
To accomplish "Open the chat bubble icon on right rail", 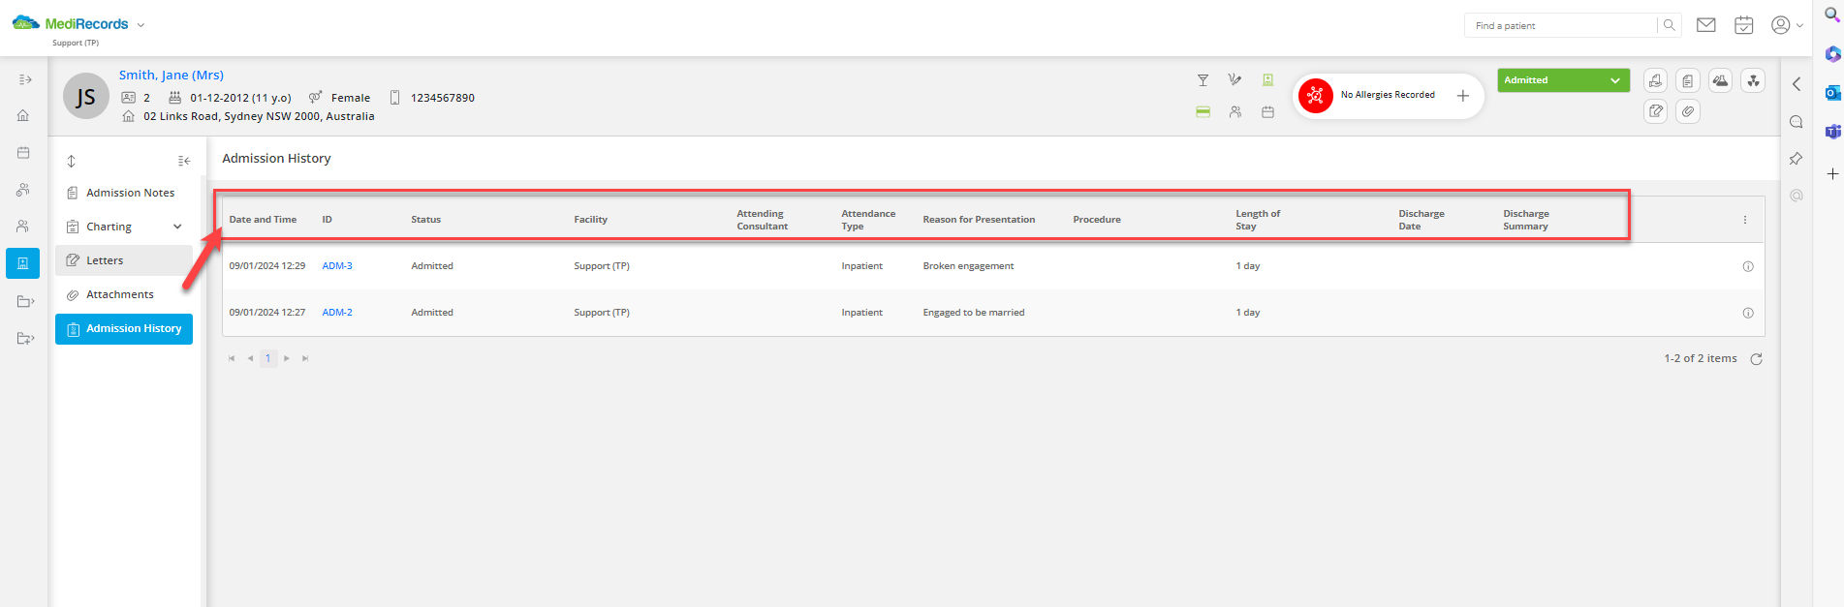I will (x=1797, y=122).
